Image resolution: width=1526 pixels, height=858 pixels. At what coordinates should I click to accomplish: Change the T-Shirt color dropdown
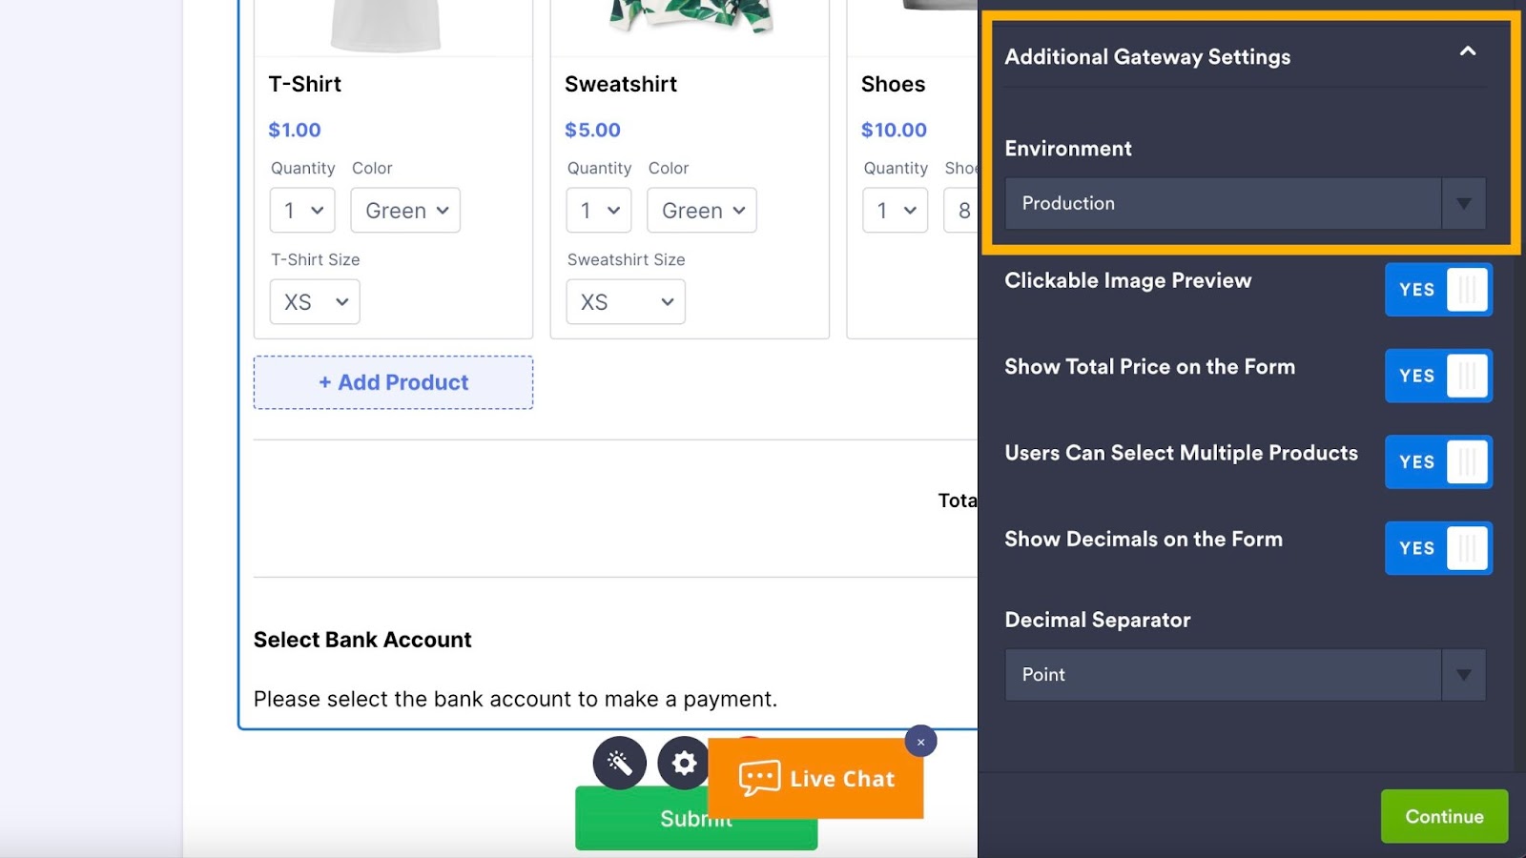(405, 211)
